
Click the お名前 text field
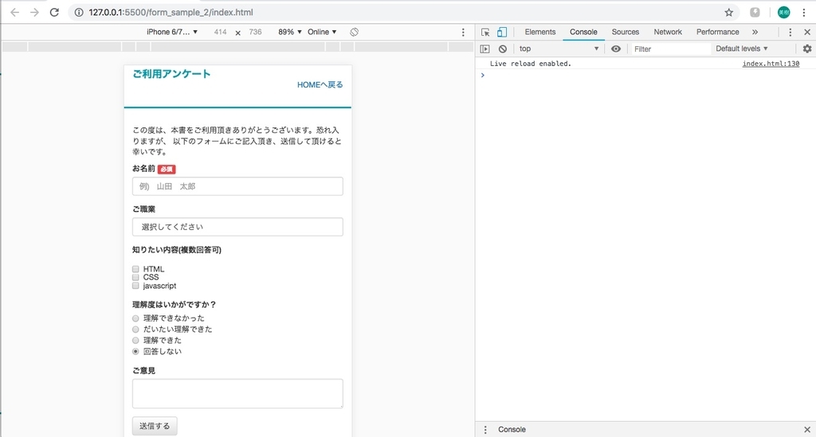click(237, 186)
